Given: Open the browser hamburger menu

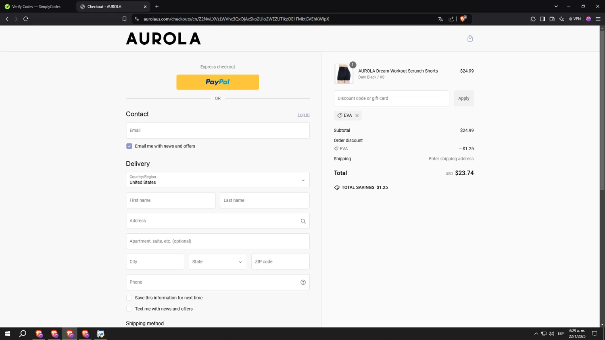Looking at the screenshot, I should tap(598, 19).
